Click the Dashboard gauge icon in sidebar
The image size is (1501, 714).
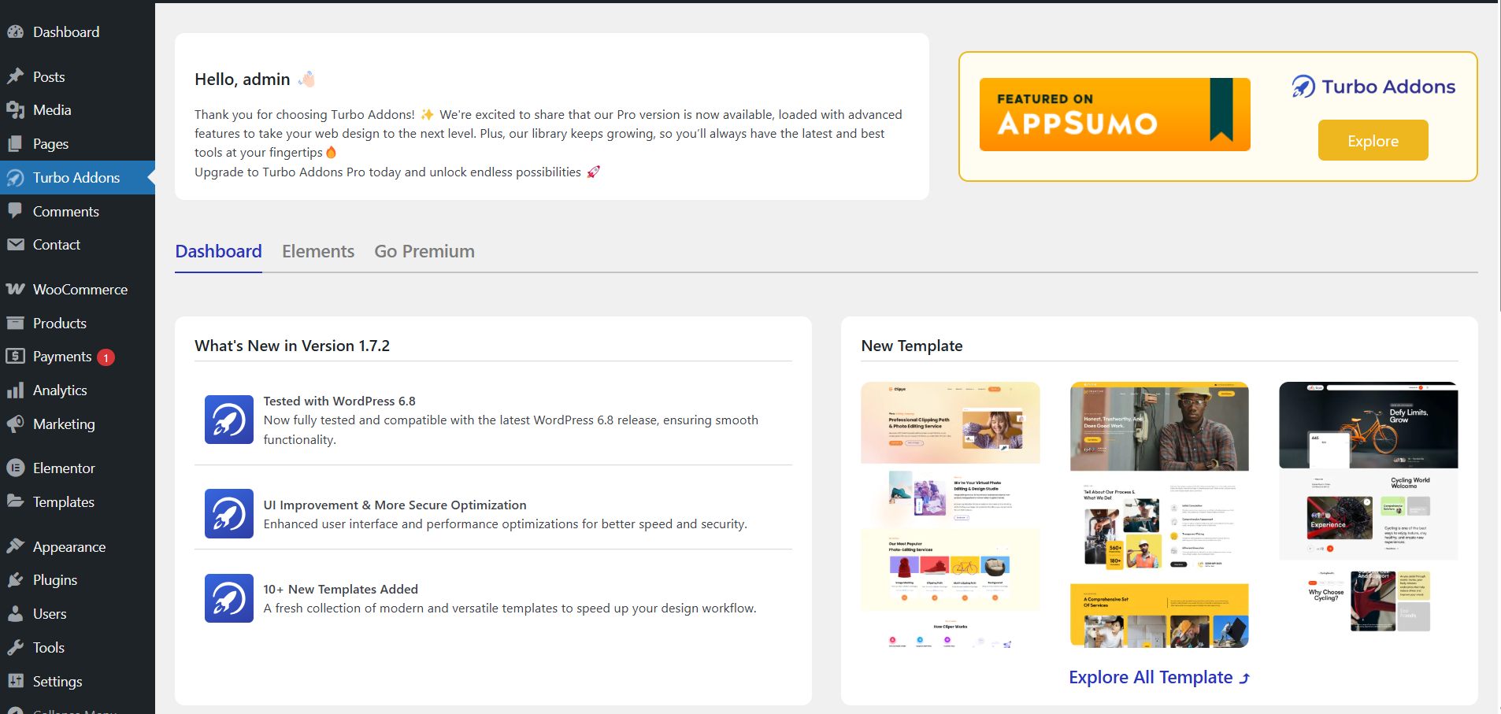point(15,32)
